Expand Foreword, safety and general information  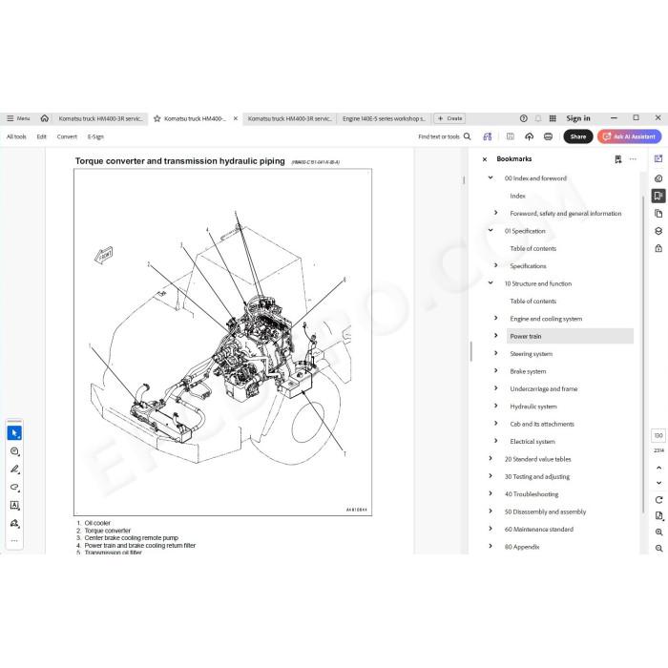[x=496, y=213]
